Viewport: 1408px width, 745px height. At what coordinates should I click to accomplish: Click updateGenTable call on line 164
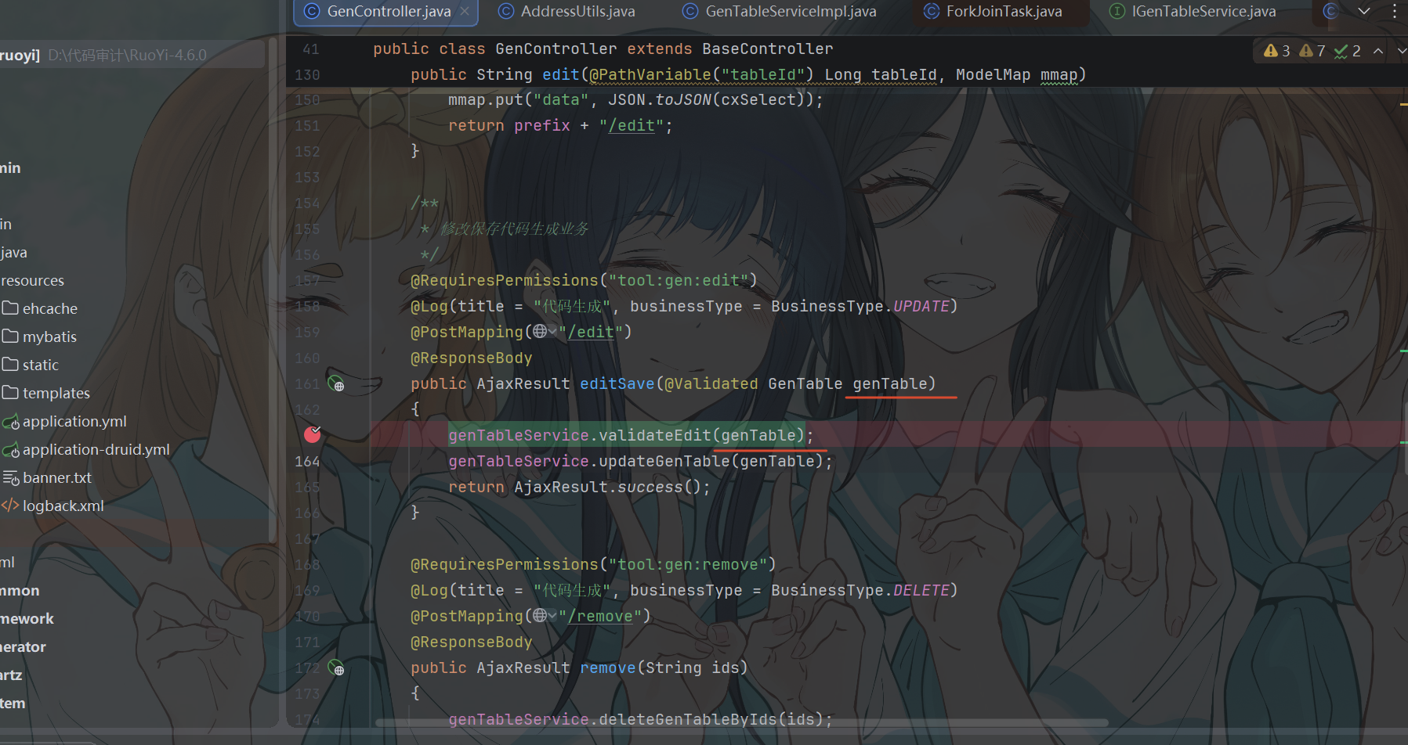coord(664,461)
